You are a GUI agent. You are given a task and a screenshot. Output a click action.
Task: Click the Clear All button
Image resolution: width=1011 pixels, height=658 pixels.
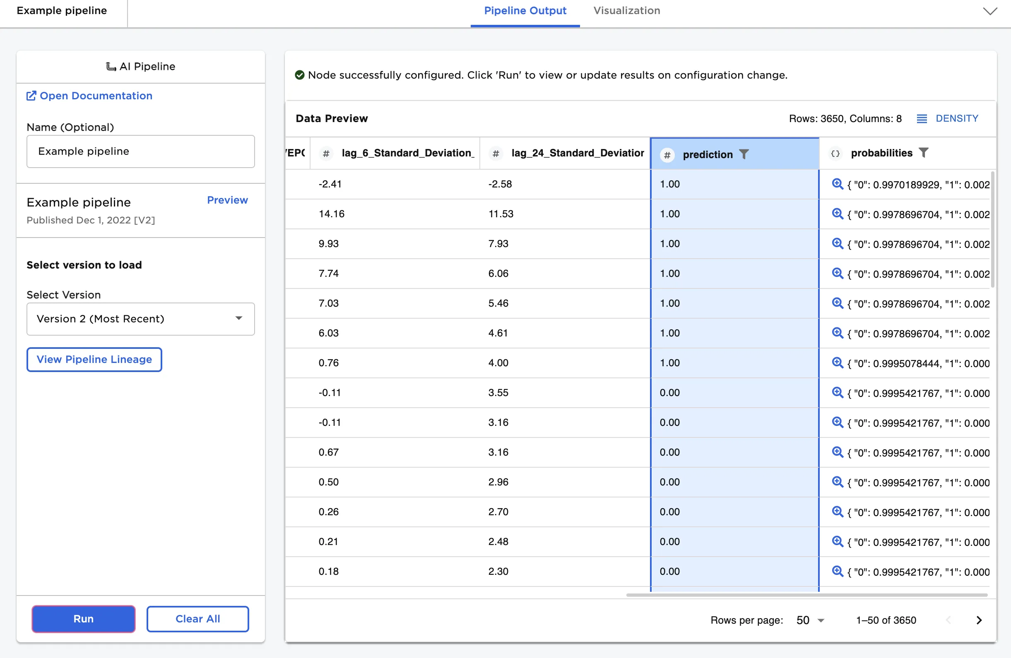pos(197,619)
